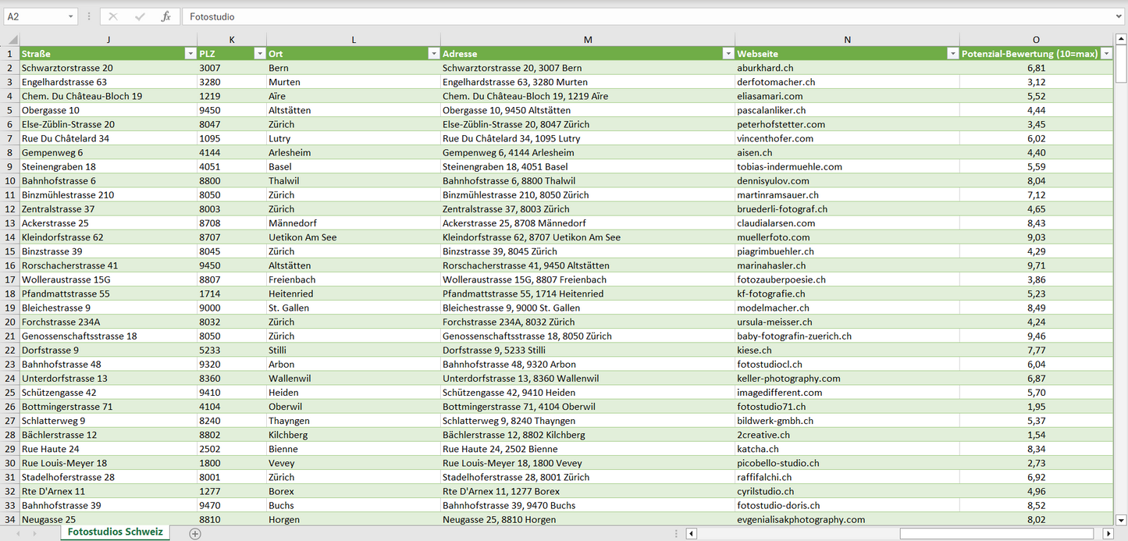Click the Insert Function fx icon

coord(165,16)
